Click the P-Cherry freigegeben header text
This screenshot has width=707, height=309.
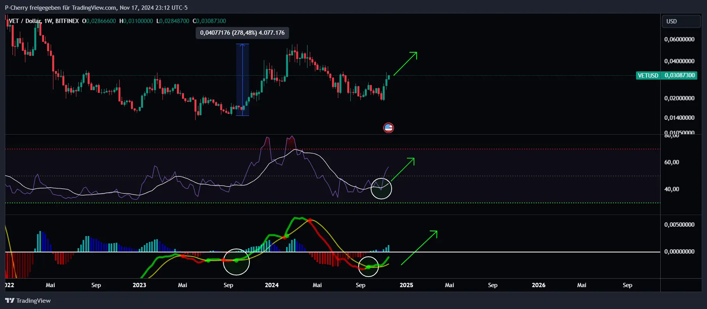coord(96,7)
